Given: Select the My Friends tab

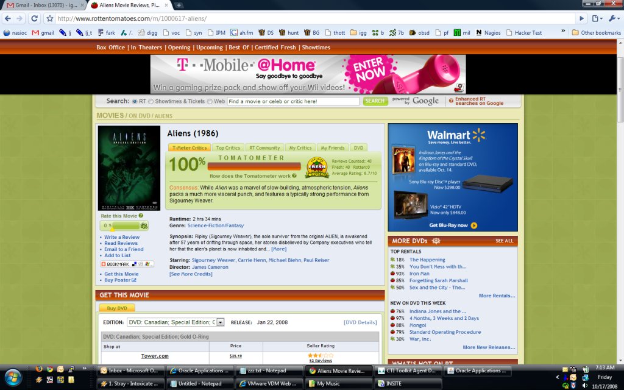Looking at the screenshot, I should click(333, 147).
